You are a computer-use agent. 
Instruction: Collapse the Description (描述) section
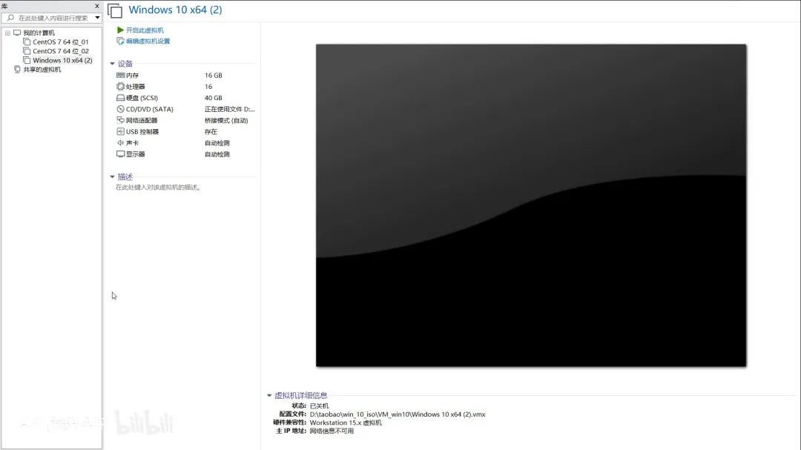click(113, 176)
